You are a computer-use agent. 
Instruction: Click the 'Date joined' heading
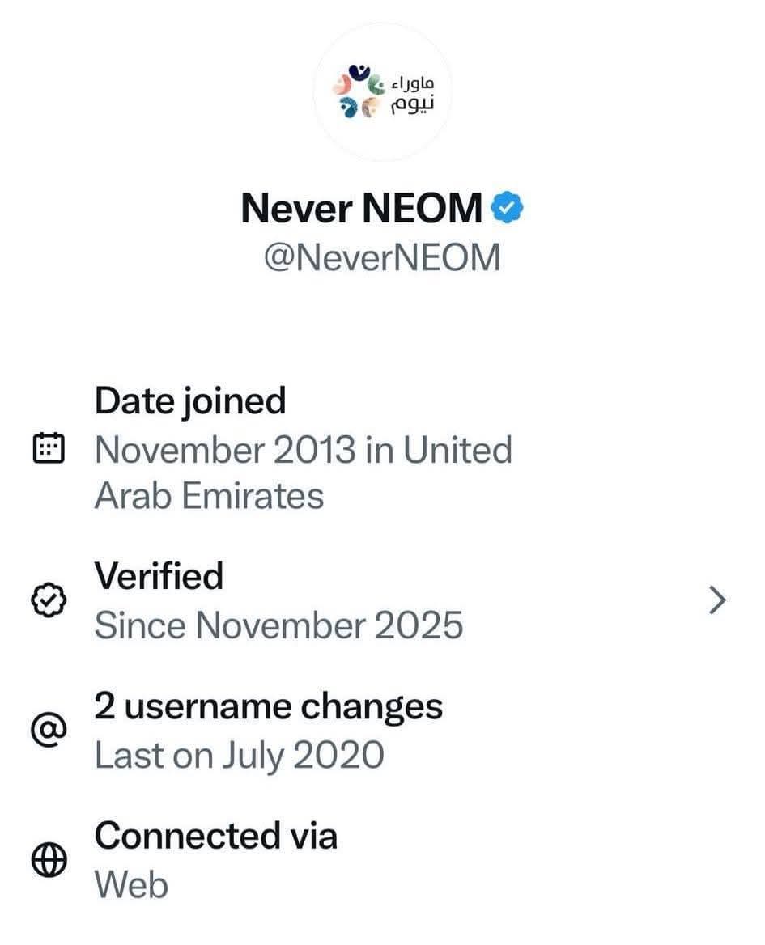pos(190,400)
